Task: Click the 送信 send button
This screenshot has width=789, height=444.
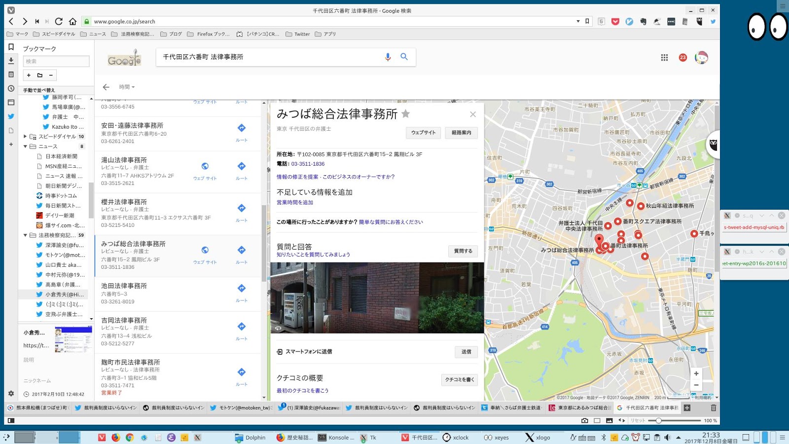Action: point(466,352)
